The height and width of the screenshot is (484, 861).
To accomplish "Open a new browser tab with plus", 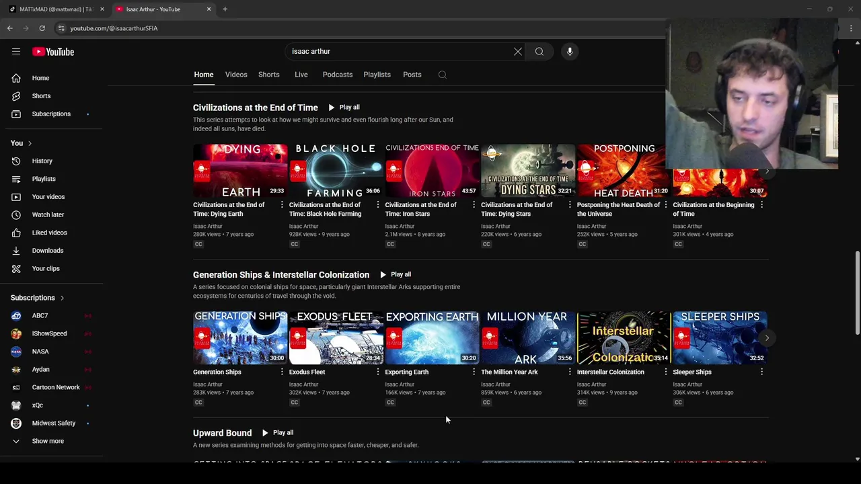I will tap(225, 9).
